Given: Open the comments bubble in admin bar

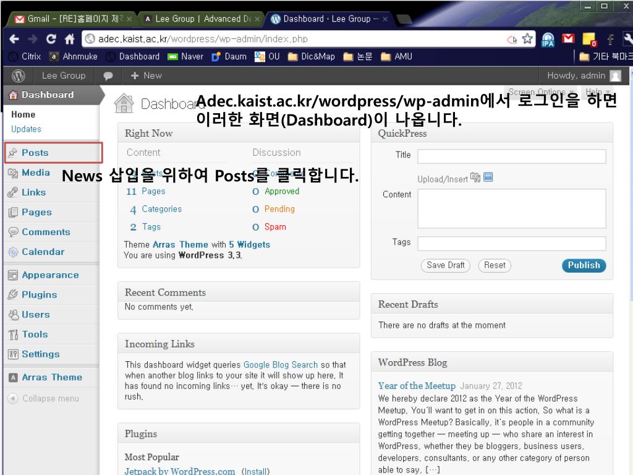Looking at the screenshot, I should tap(108, 75).
